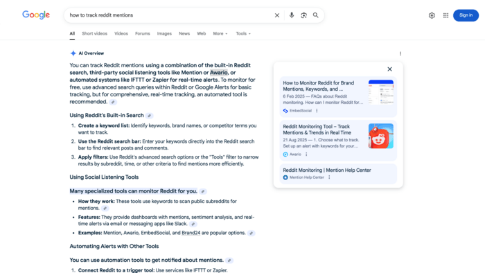Start voice search with microphone icon
The width and height of the screenshot is (485, 273).
click(x=292, y=15)
